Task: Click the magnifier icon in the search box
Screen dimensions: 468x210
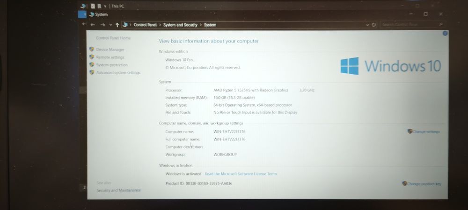Action: tap(440, 25)
